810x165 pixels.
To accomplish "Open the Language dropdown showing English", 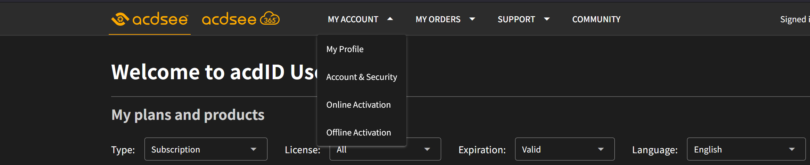I will point(746,149).
